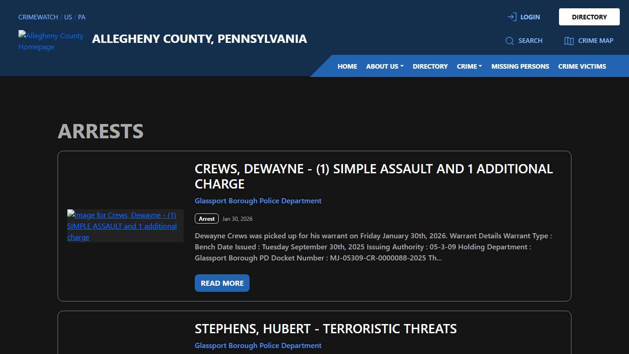Click the Allegheny County homepage logo

click(x=51, y=41)
